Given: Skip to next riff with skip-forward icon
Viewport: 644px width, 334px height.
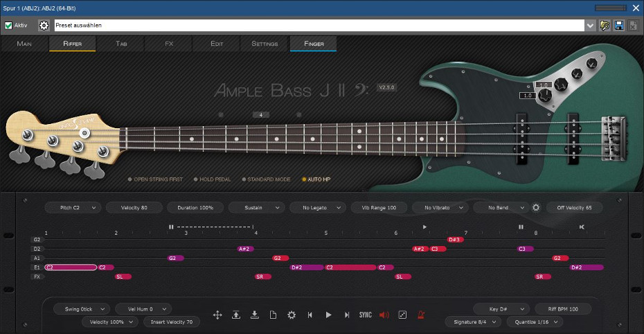Looking at the screenshot, I should [x=347, y=315].
